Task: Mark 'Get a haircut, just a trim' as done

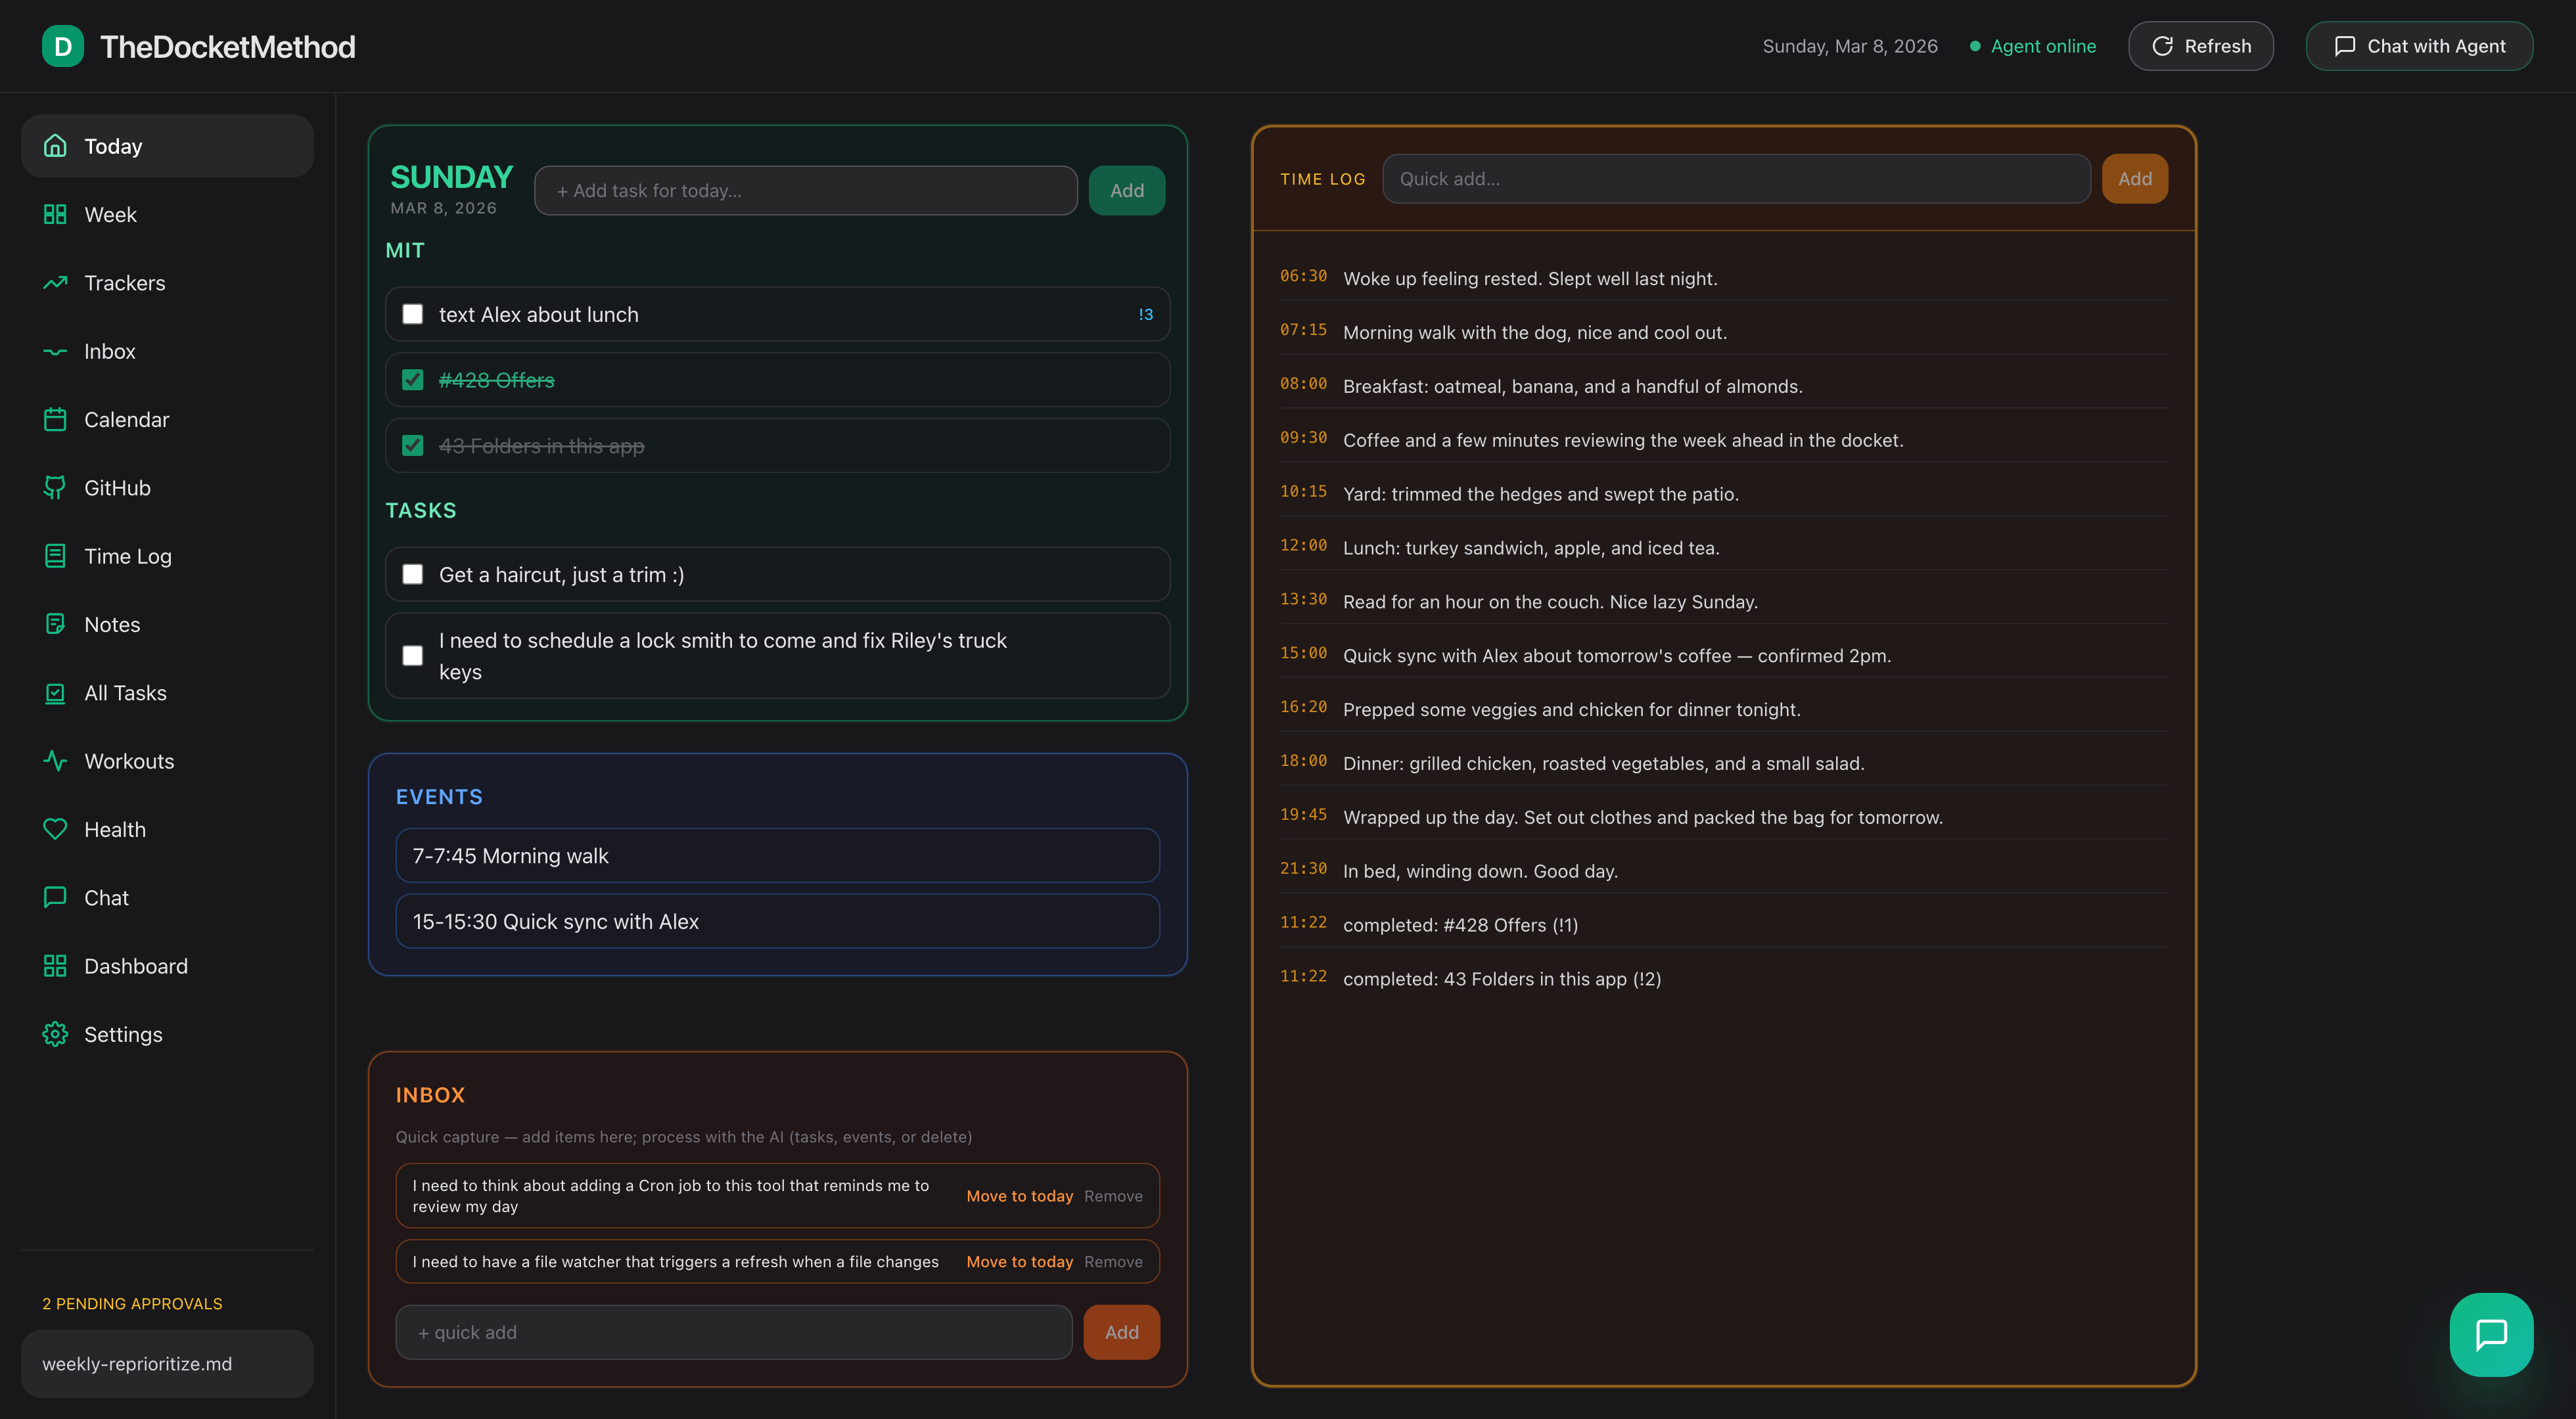Action: click(412, 574)
